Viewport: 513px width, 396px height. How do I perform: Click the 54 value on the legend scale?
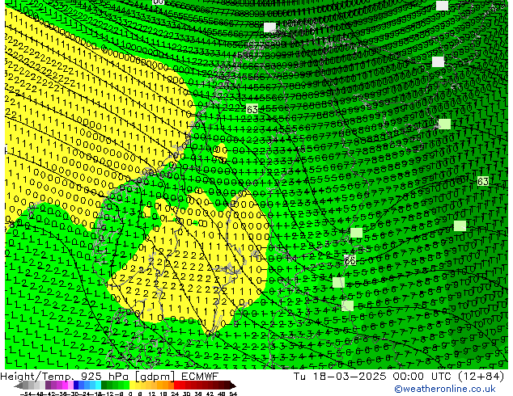[233, 394]
